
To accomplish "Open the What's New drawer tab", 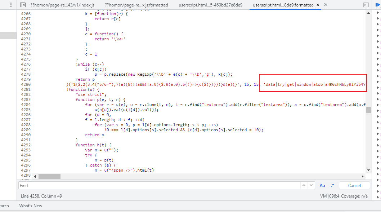I will (x=31, y=206).
